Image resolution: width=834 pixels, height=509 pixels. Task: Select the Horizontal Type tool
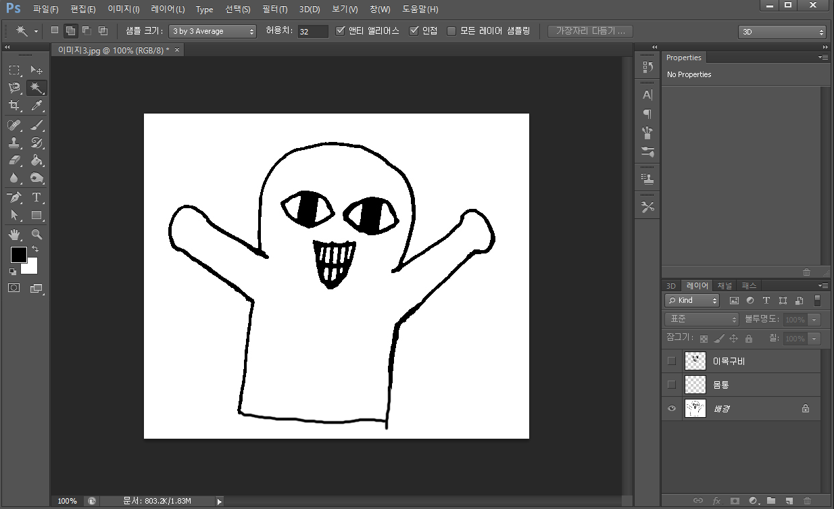point(36,197)
